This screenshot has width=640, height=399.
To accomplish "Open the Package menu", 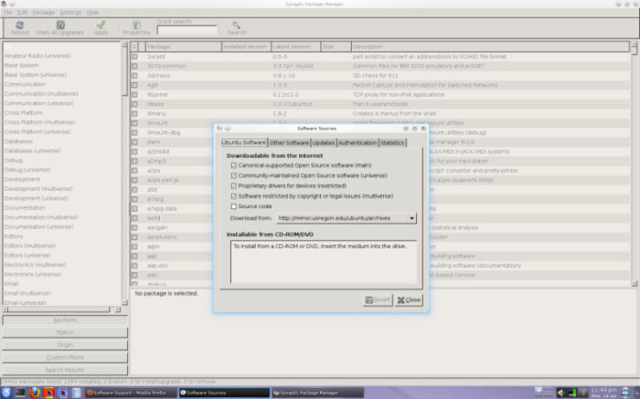I will 43,12.
